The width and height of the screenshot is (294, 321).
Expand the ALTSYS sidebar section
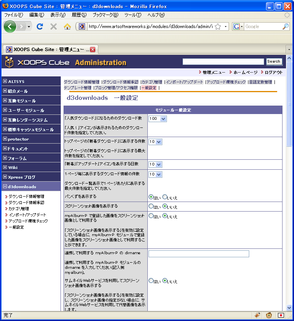point(5,81)
